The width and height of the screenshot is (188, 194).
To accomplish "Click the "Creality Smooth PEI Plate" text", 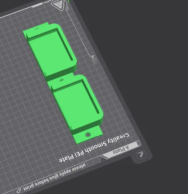I will click(94, 148).
